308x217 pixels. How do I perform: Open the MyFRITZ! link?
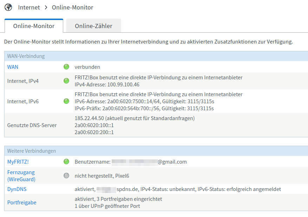point(18,162)
